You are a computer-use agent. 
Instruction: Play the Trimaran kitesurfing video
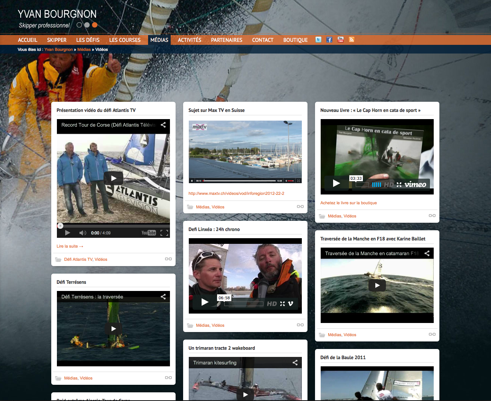point(245,395)
